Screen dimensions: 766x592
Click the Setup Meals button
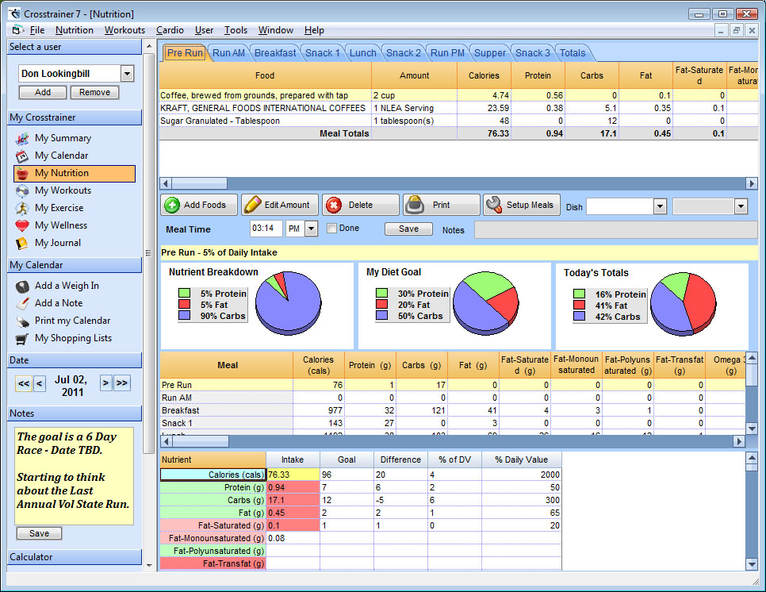tap(522, 205)
